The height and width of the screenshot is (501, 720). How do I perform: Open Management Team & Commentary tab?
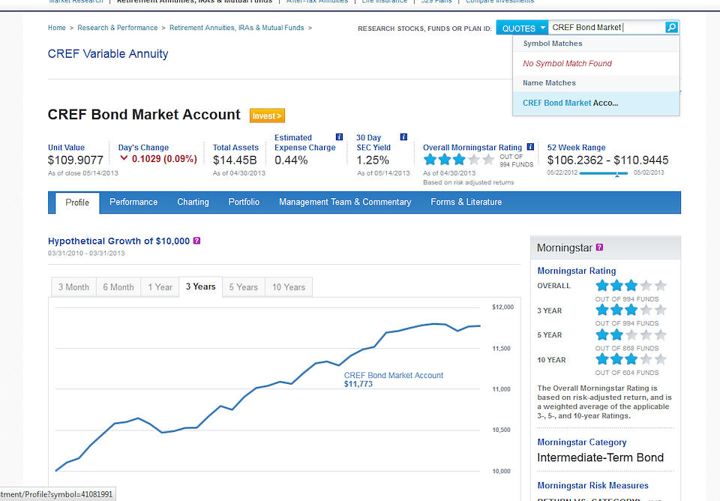tap(345, 202)
